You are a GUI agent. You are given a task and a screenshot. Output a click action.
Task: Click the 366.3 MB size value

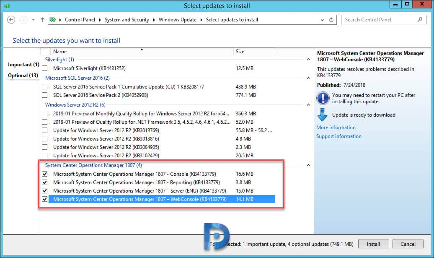tap(246, 113)
